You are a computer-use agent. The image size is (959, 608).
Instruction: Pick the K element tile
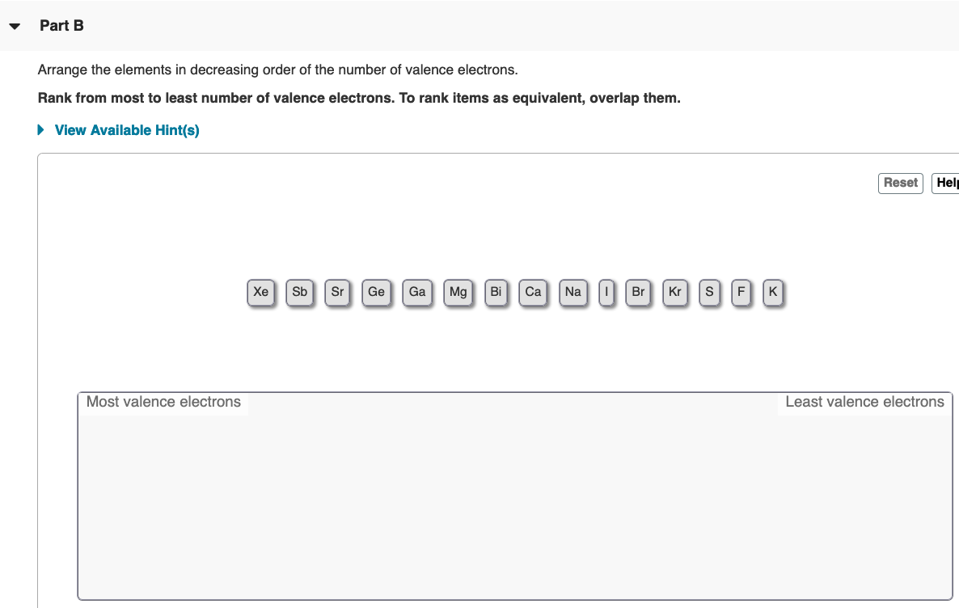tap(772, 292)
